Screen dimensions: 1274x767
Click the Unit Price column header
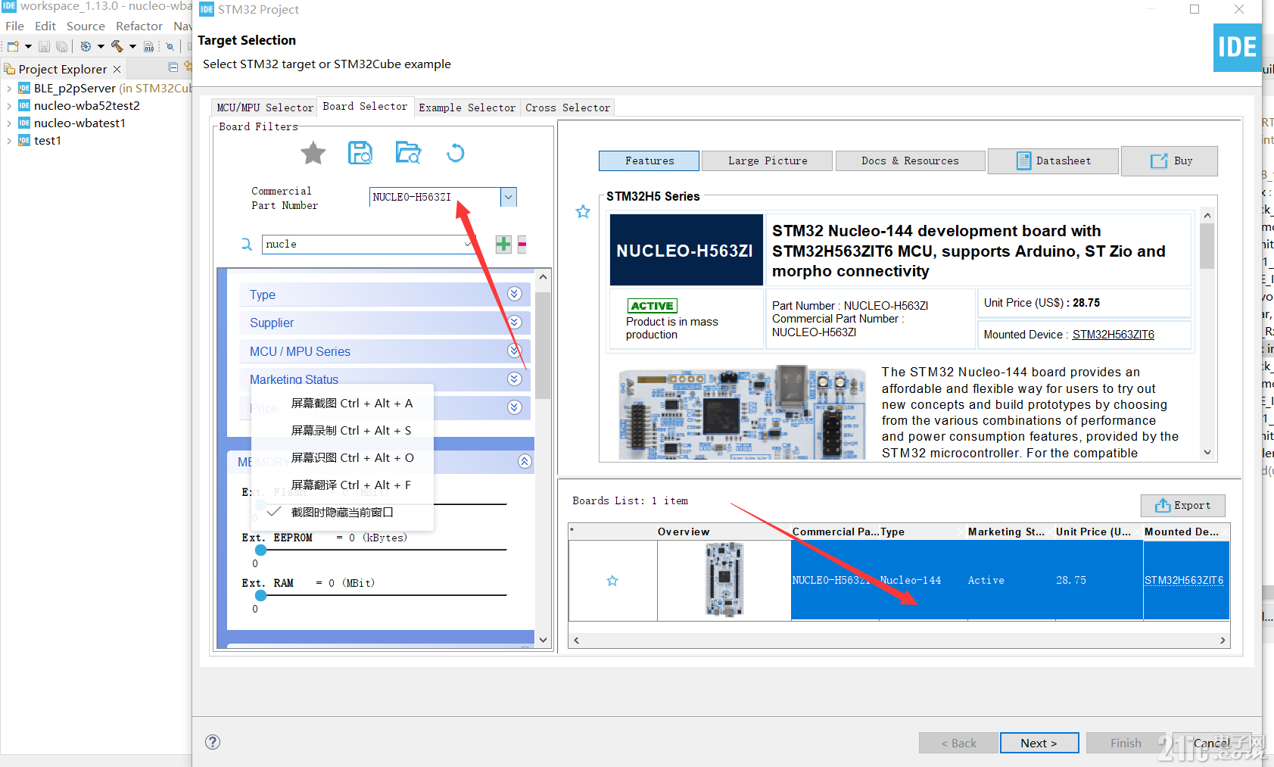pyautogui.click(x=1093, y=532)
